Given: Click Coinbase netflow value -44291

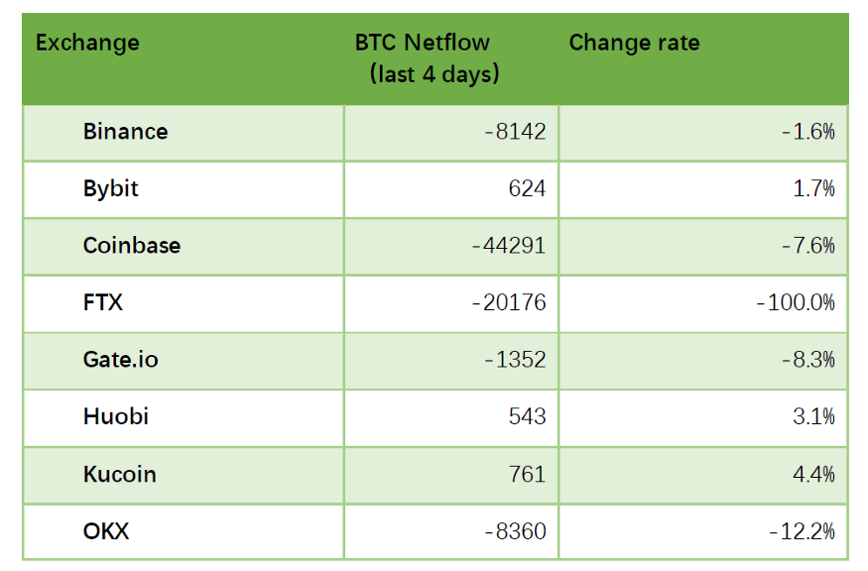Looking at the screenshot, I should point(508,246).
